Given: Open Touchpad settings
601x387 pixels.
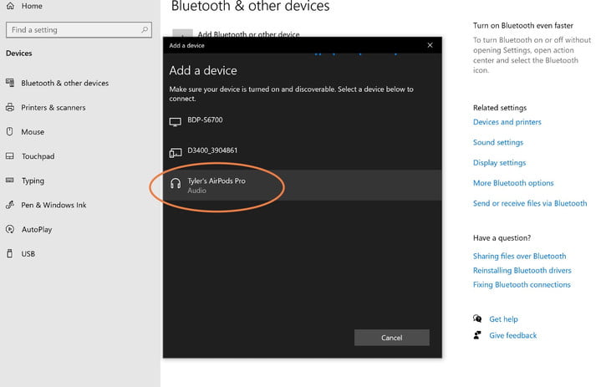Looking at the screenshot, I should coord(38,156).
